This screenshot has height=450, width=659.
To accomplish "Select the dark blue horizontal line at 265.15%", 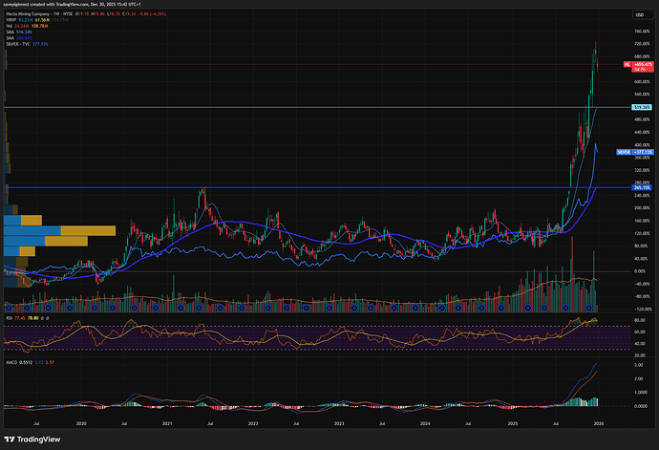I will 287,188.
